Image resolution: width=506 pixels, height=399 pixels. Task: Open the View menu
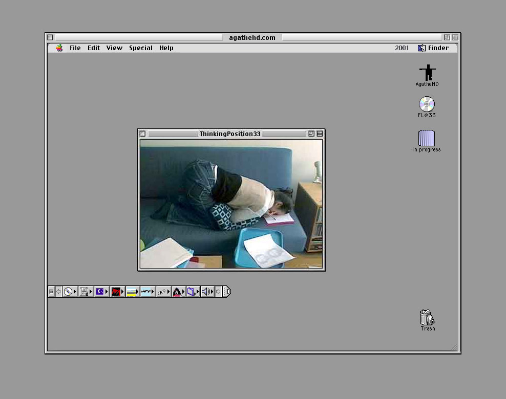(x=114, y=48)
